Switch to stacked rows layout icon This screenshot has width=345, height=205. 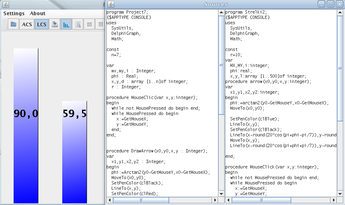coord(101,24)
